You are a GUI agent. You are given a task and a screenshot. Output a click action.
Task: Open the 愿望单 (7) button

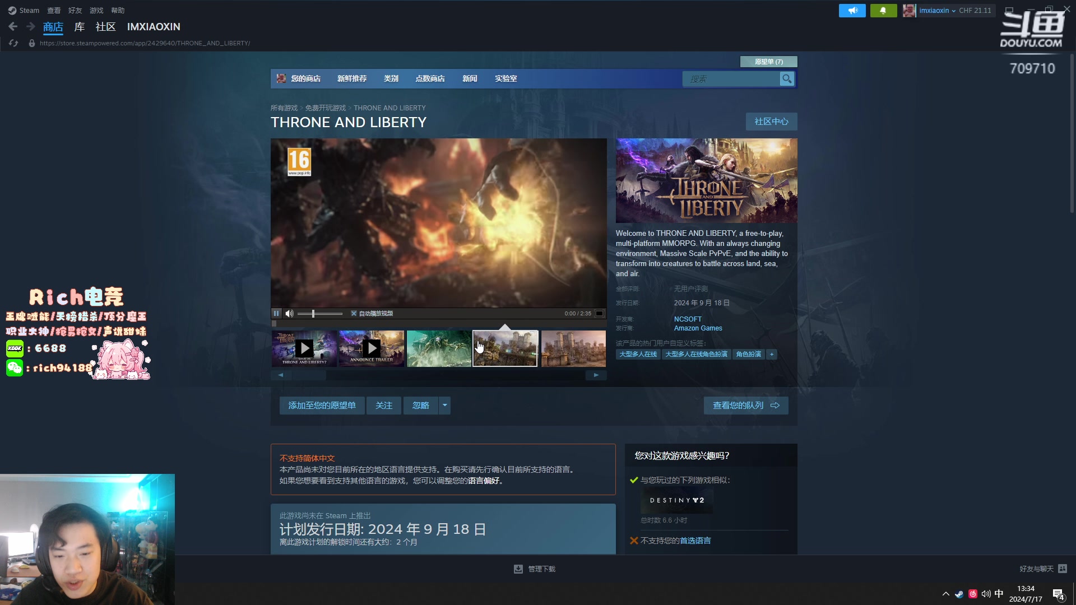coord(769,62)
